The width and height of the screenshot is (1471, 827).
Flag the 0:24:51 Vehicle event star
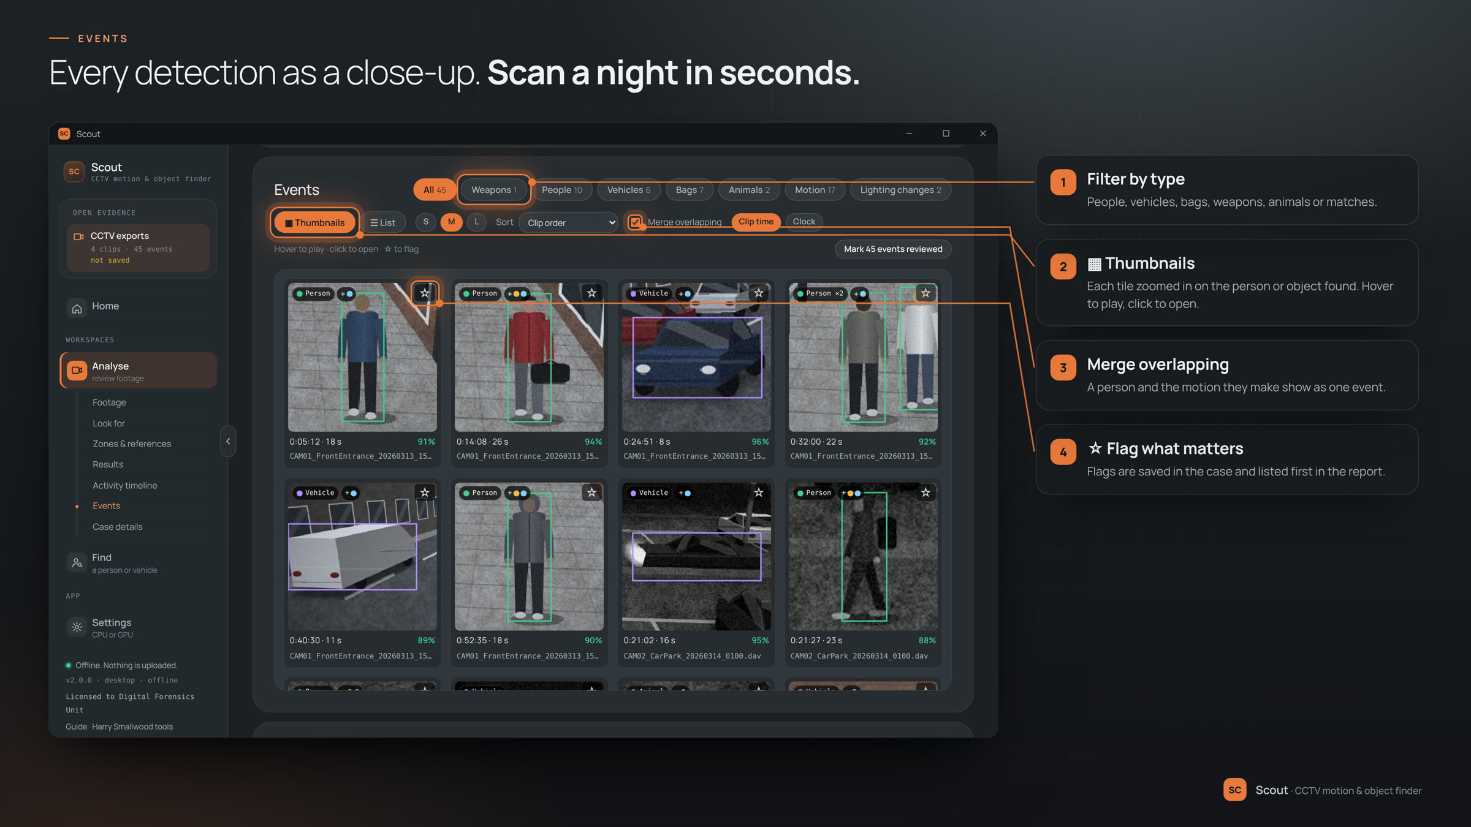pyautogui.click(x=759, y=293)
